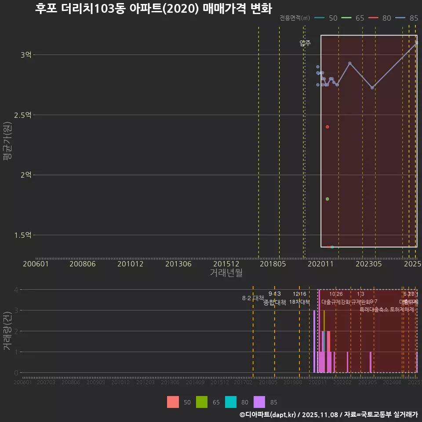Toggle the 65 series in the top legend

tap(354, 18)
